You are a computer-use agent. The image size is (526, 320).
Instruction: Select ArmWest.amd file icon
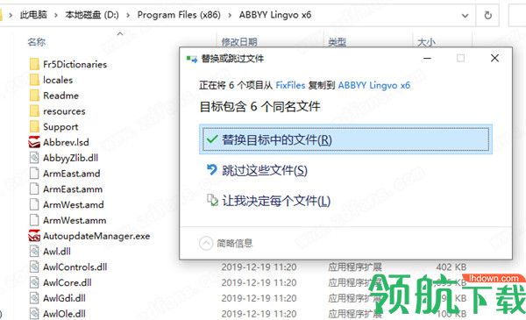(34, 204)
